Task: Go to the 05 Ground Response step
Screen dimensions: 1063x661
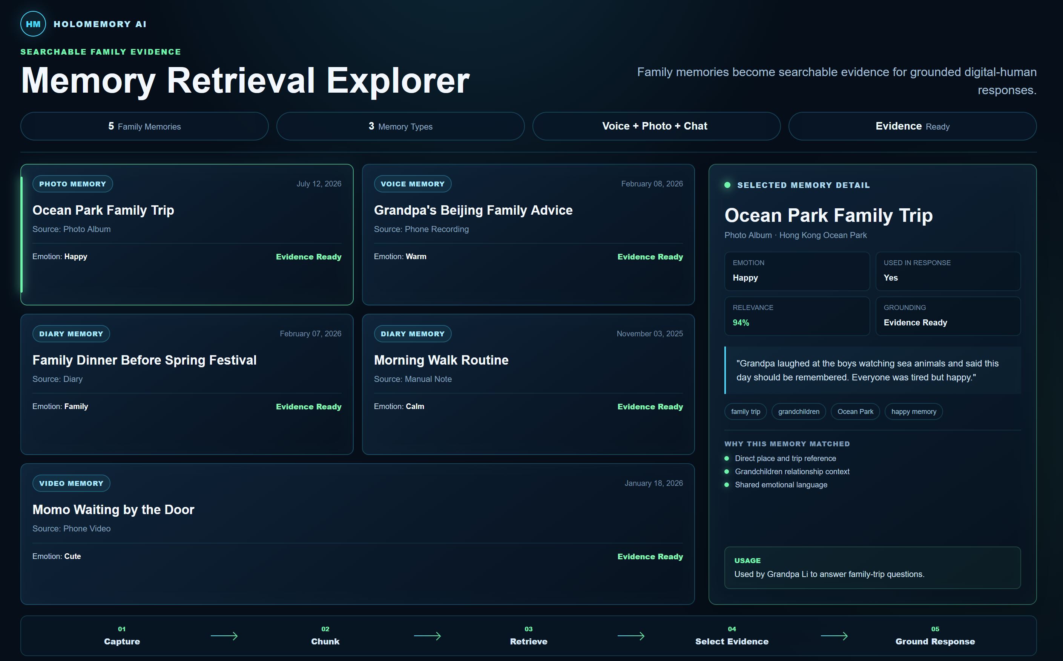Action: pyautogui.click(x=935, y=636)
